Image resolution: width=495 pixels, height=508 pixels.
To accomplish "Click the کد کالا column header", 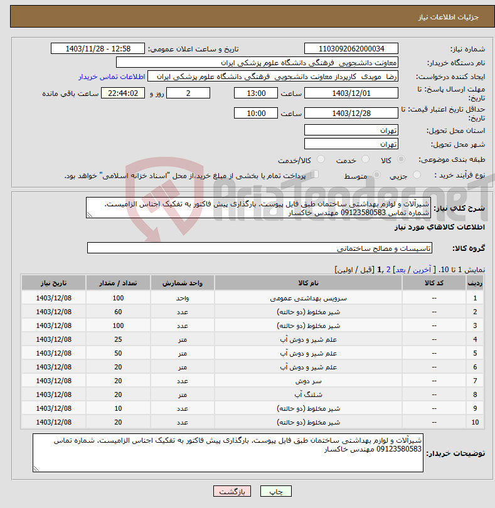I will (434, 283).
